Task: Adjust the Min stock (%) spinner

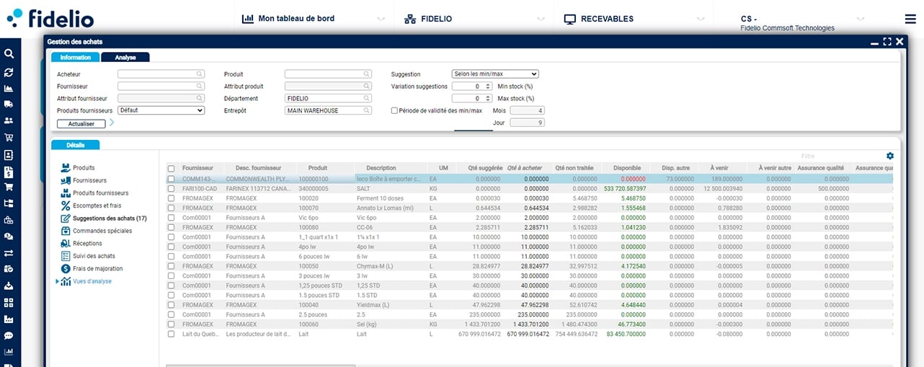Action: click(x=488, y=86)
